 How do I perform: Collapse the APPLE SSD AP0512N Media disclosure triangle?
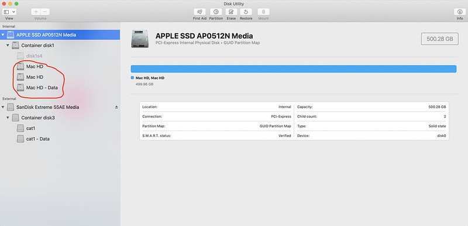(x=3, y=35)
